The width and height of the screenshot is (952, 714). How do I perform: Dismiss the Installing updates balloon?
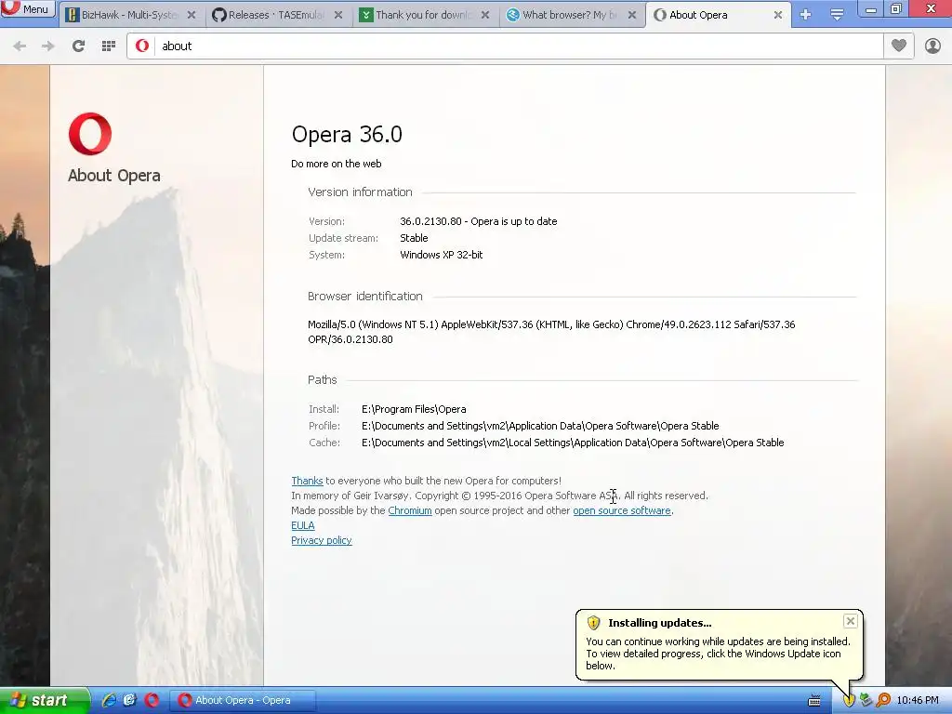tap(850, 621)
